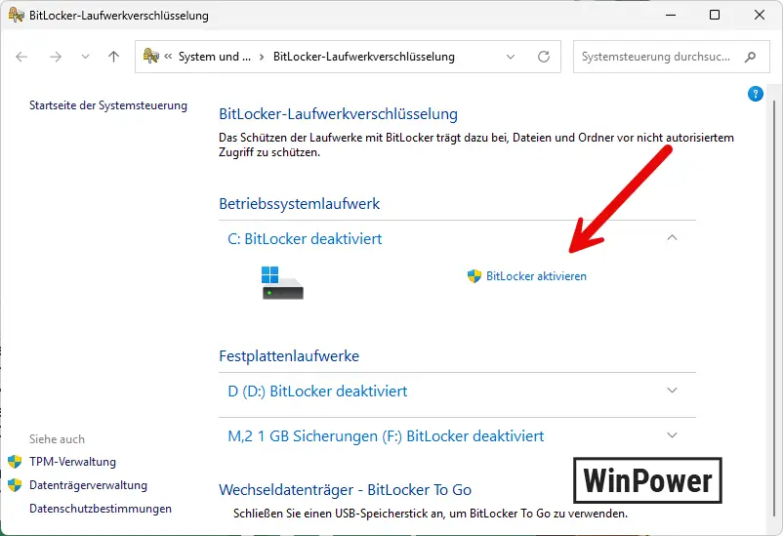
Task: Open Datenschutzbestimmungen
Action: (x=101, y=509)
